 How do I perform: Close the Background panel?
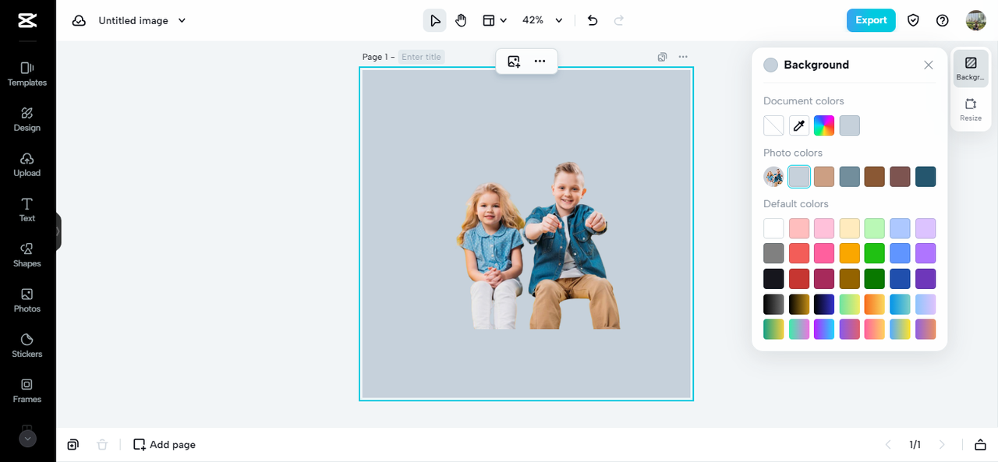(x=929, y=65)
